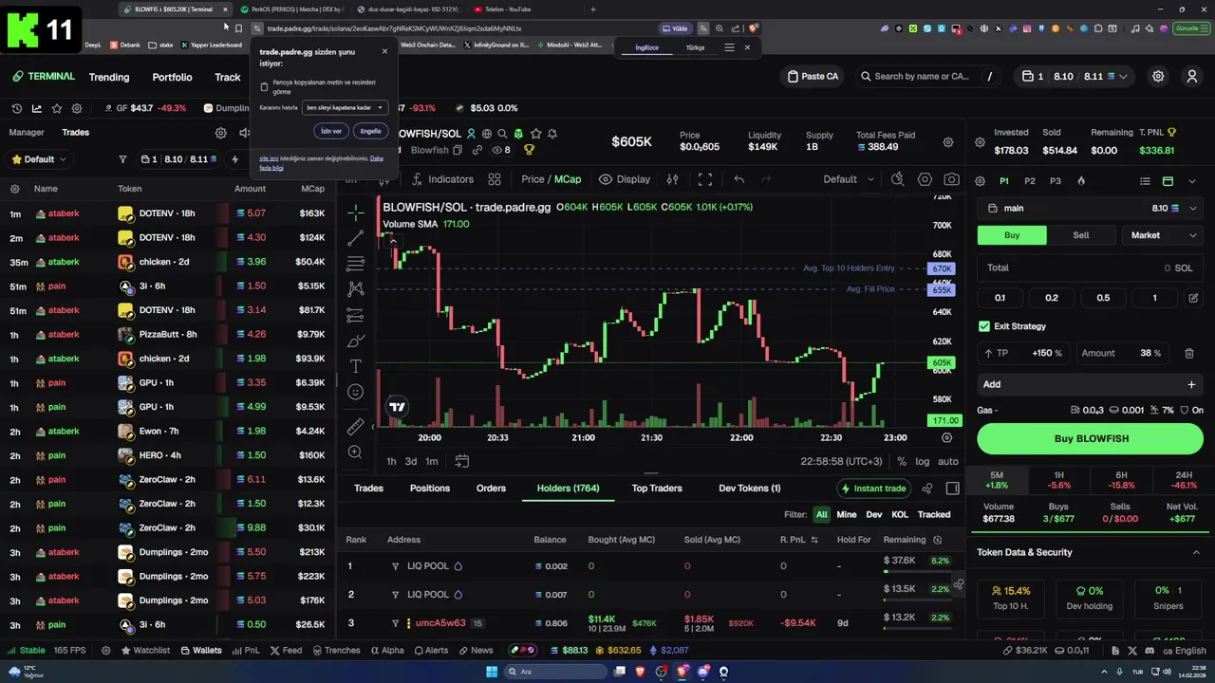Toggle Exit Strategy checkbox
The image size is (1215, 683).
(x=984, y=326)
